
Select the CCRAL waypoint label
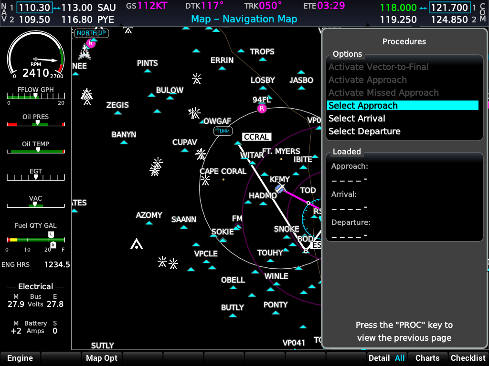point(256,137)
